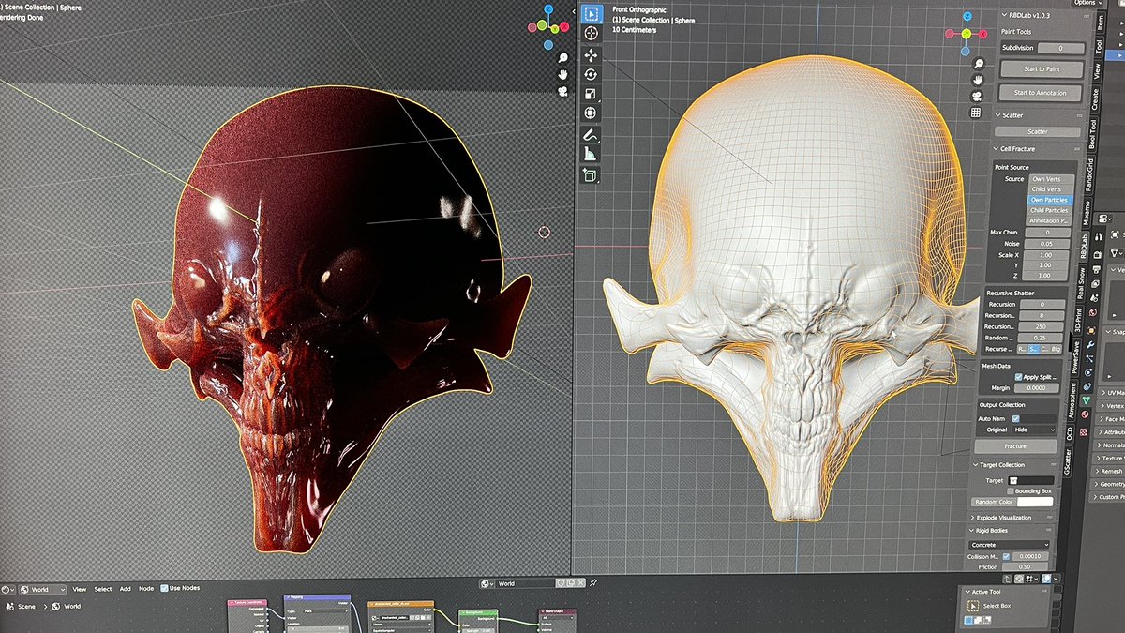Select Child Particles as point source

click(1049, 210)
